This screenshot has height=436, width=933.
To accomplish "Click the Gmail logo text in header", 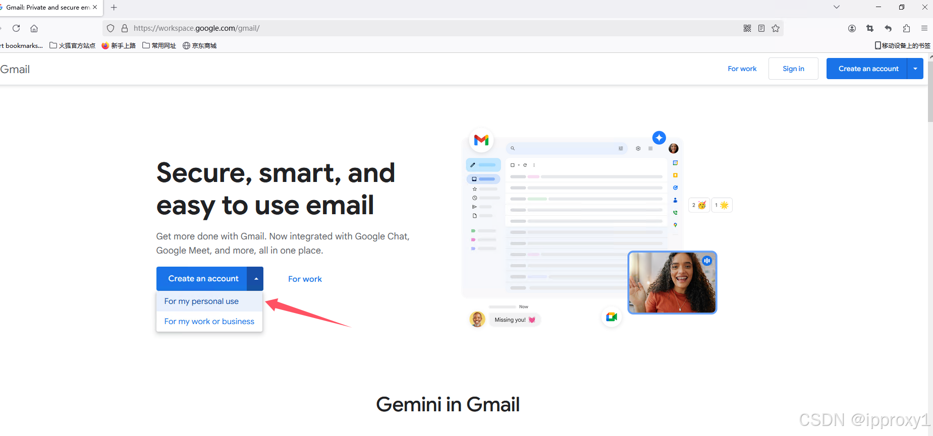I will 15,70.
